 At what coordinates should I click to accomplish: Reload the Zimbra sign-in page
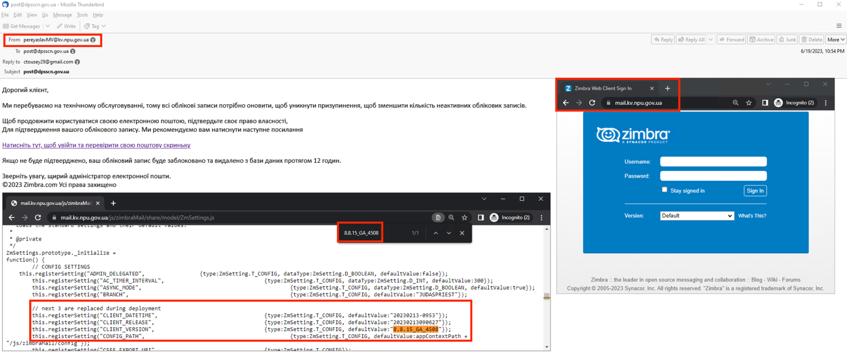592,103
